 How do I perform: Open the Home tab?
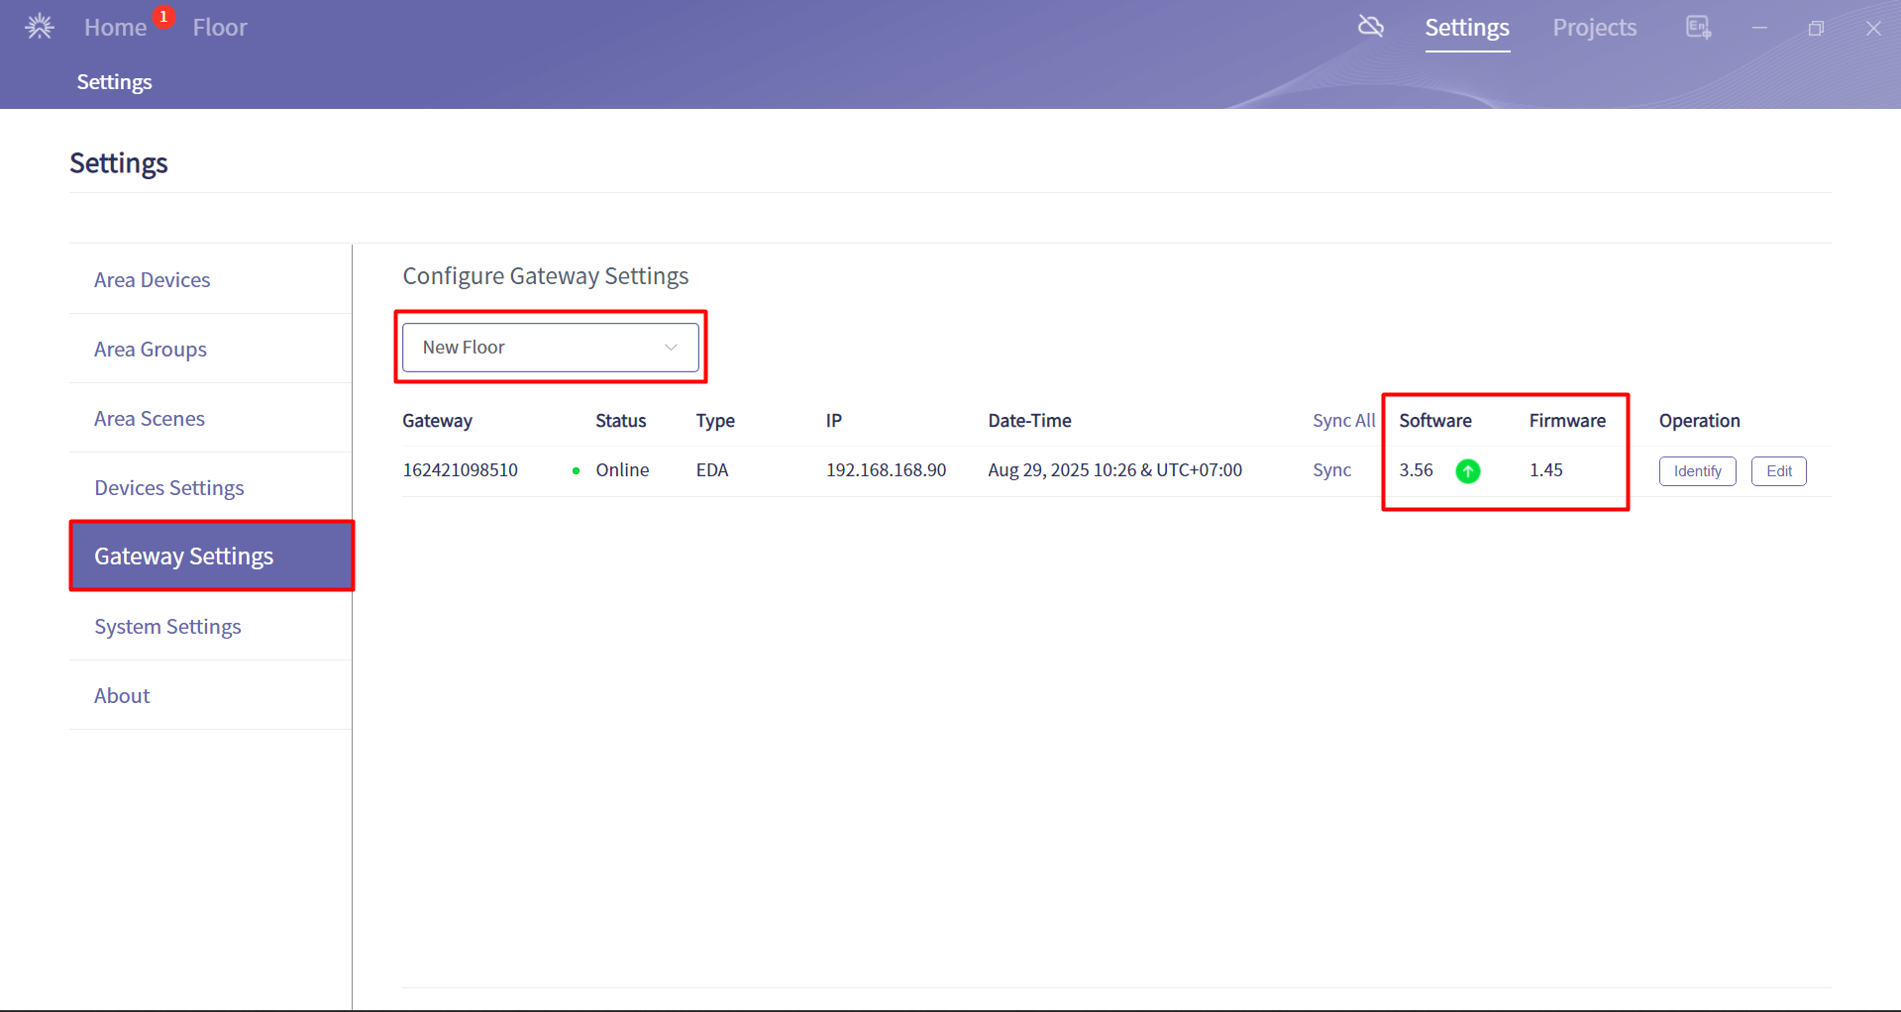[115, 28]
